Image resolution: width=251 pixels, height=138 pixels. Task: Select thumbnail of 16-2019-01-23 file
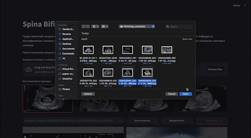[x=88, y=50]
